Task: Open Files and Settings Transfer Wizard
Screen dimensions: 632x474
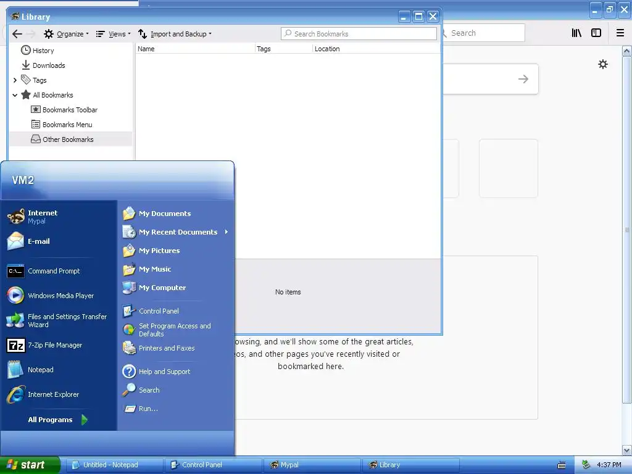Action: pos(56,320)
